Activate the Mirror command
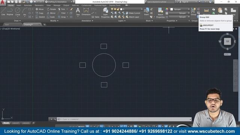The height and width of the screenshot is (135, 240). [51, 13]
